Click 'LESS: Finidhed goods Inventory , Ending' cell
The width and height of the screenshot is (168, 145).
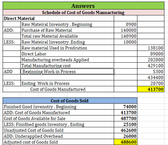point(58,124)
